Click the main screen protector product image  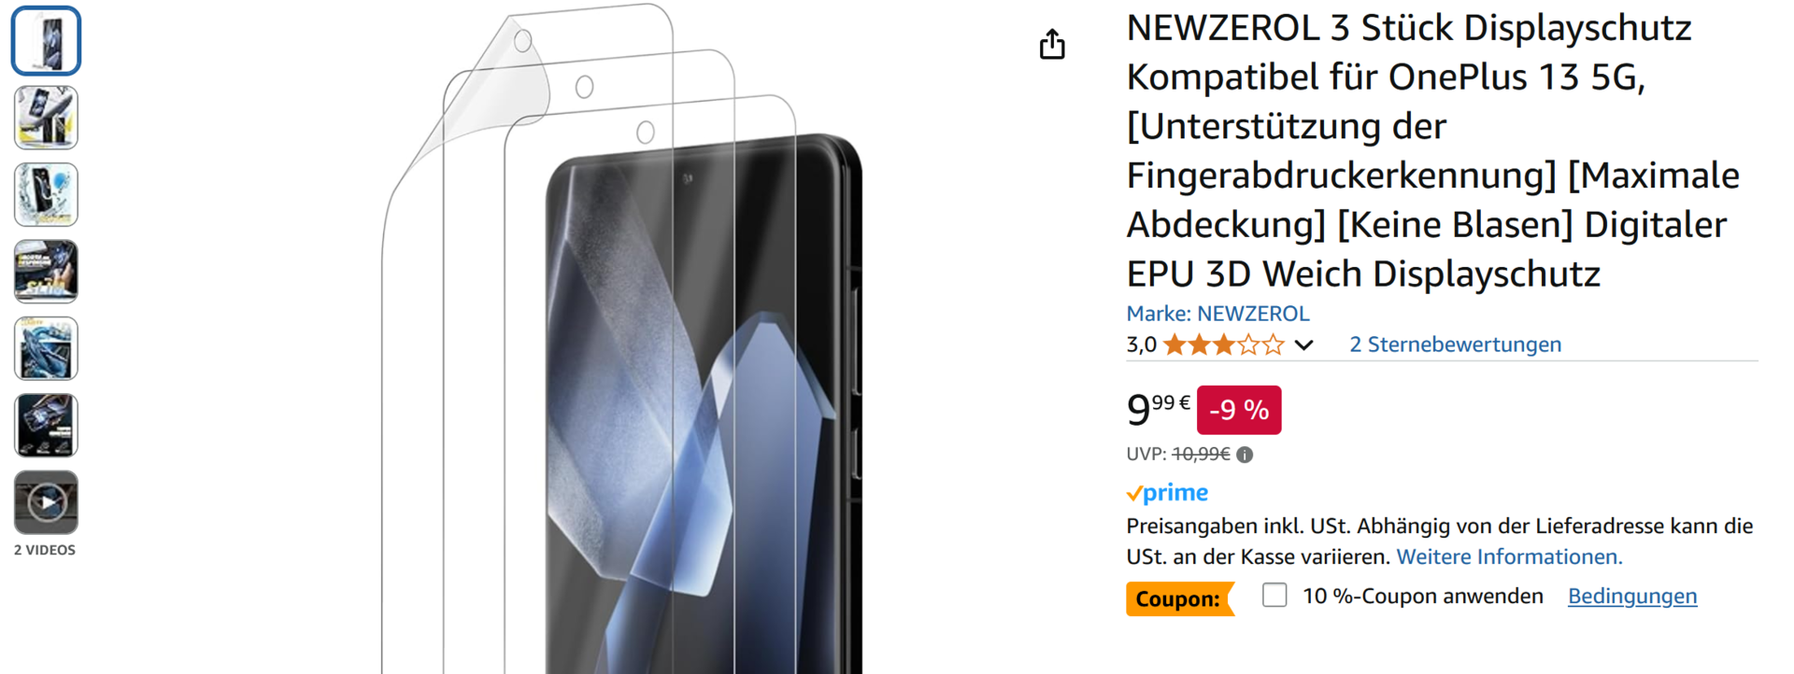tap(622, 338)
